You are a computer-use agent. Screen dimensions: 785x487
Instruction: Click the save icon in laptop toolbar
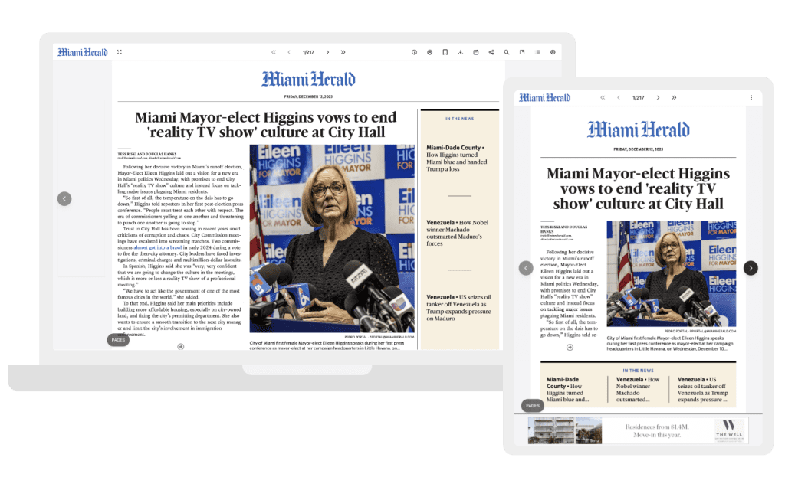[475, 52]
